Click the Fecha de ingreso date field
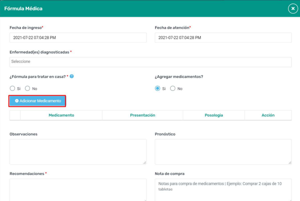300x201 pixels. coord(78,38)
